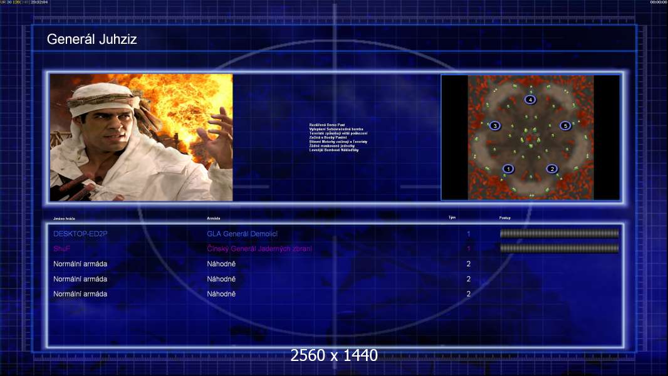This screenshot has width=668, height=376.
Task: Select player name DESKTOP-ED2P
Action: coord(80,234)
